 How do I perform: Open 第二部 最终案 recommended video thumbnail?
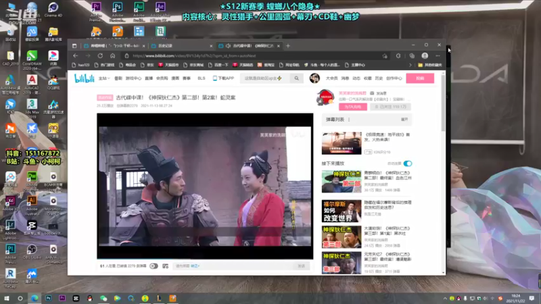pos(342,181)
